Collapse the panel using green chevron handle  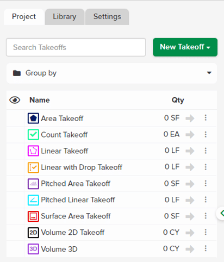[x=221, y=213]
